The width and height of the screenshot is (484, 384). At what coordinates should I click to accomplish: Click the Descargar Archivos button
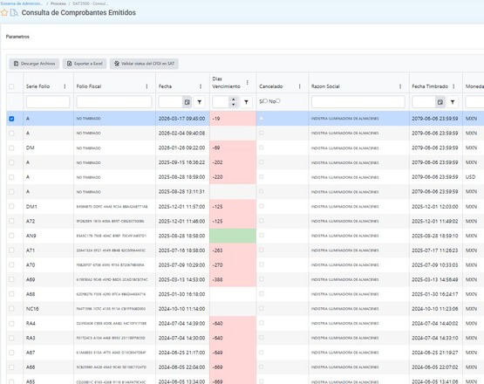point(34,64)
